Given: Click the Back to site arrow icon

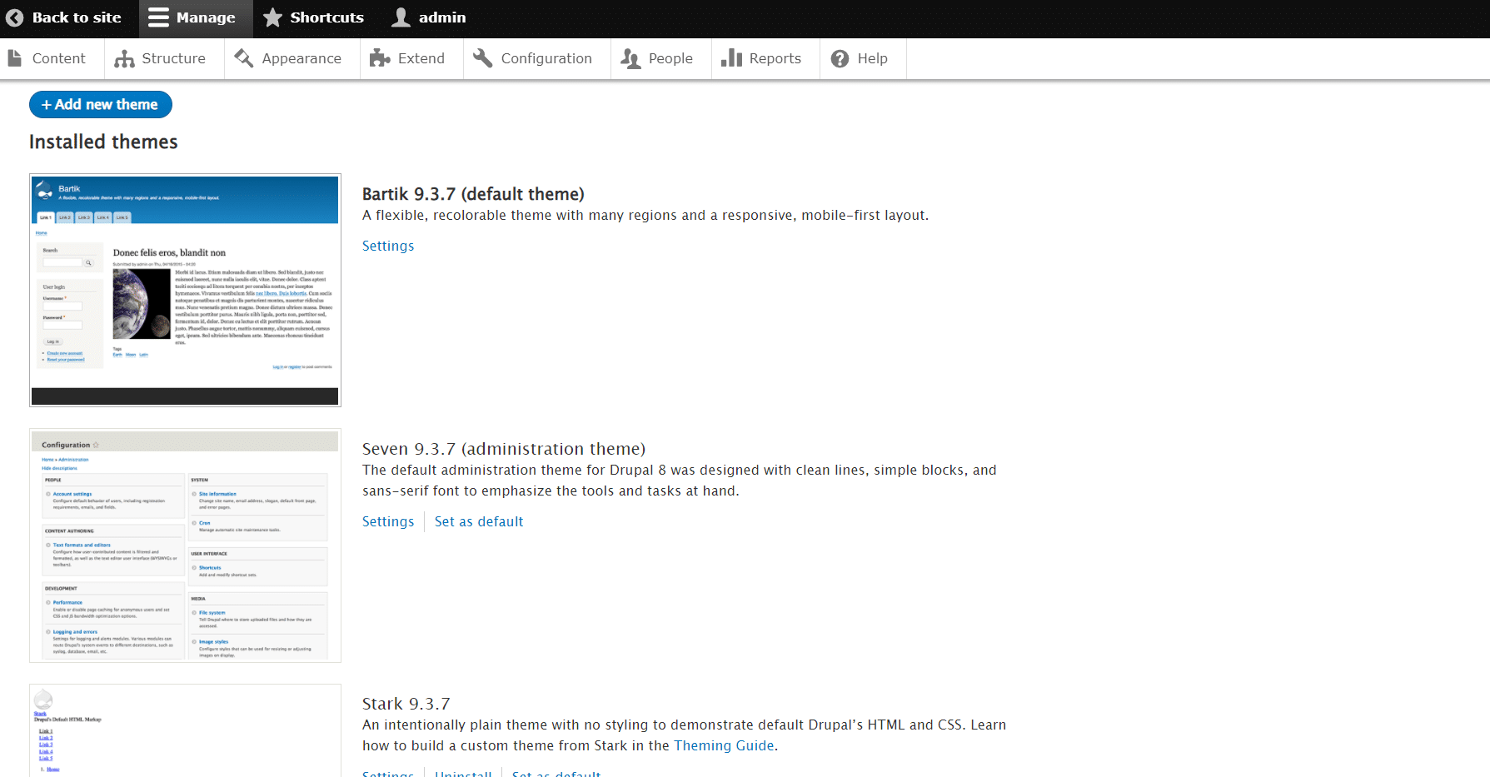Looking at the screenshot, I should coord(15,17).
